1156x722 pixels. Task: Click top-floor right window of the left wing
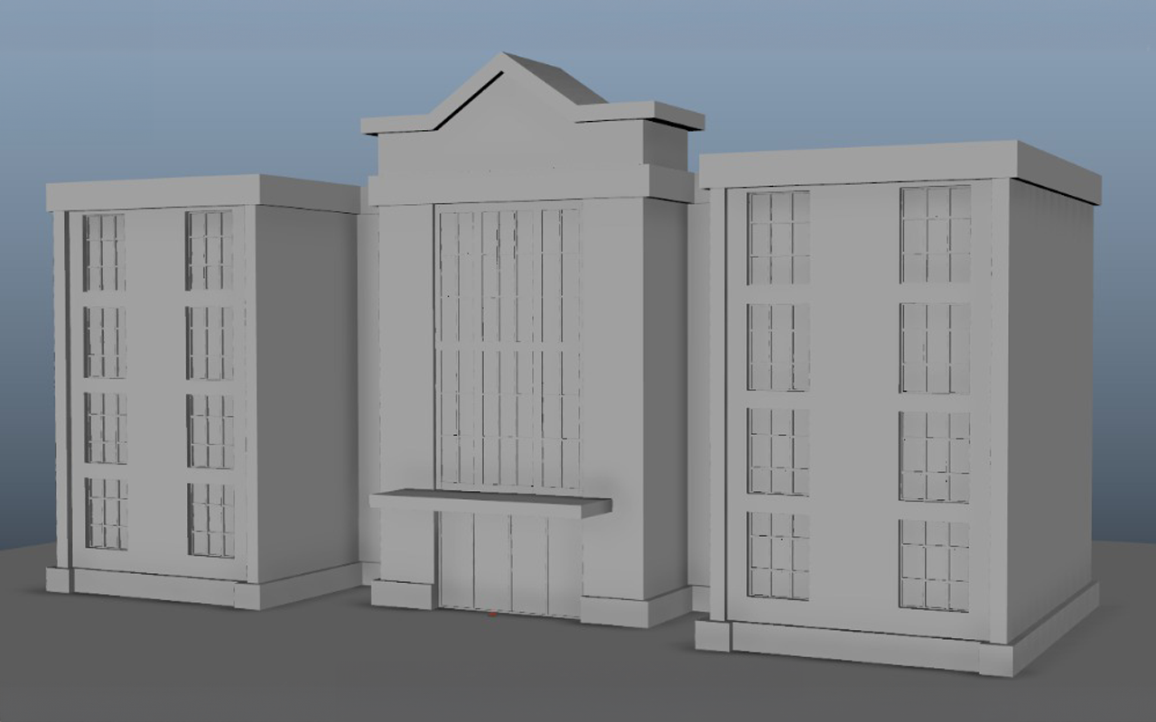pyautogui.click(x=210, y=250)
